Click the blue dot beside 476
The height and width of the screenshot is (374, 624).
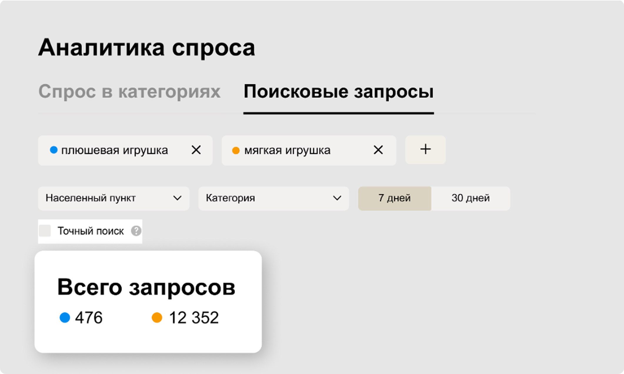(65, 318)
